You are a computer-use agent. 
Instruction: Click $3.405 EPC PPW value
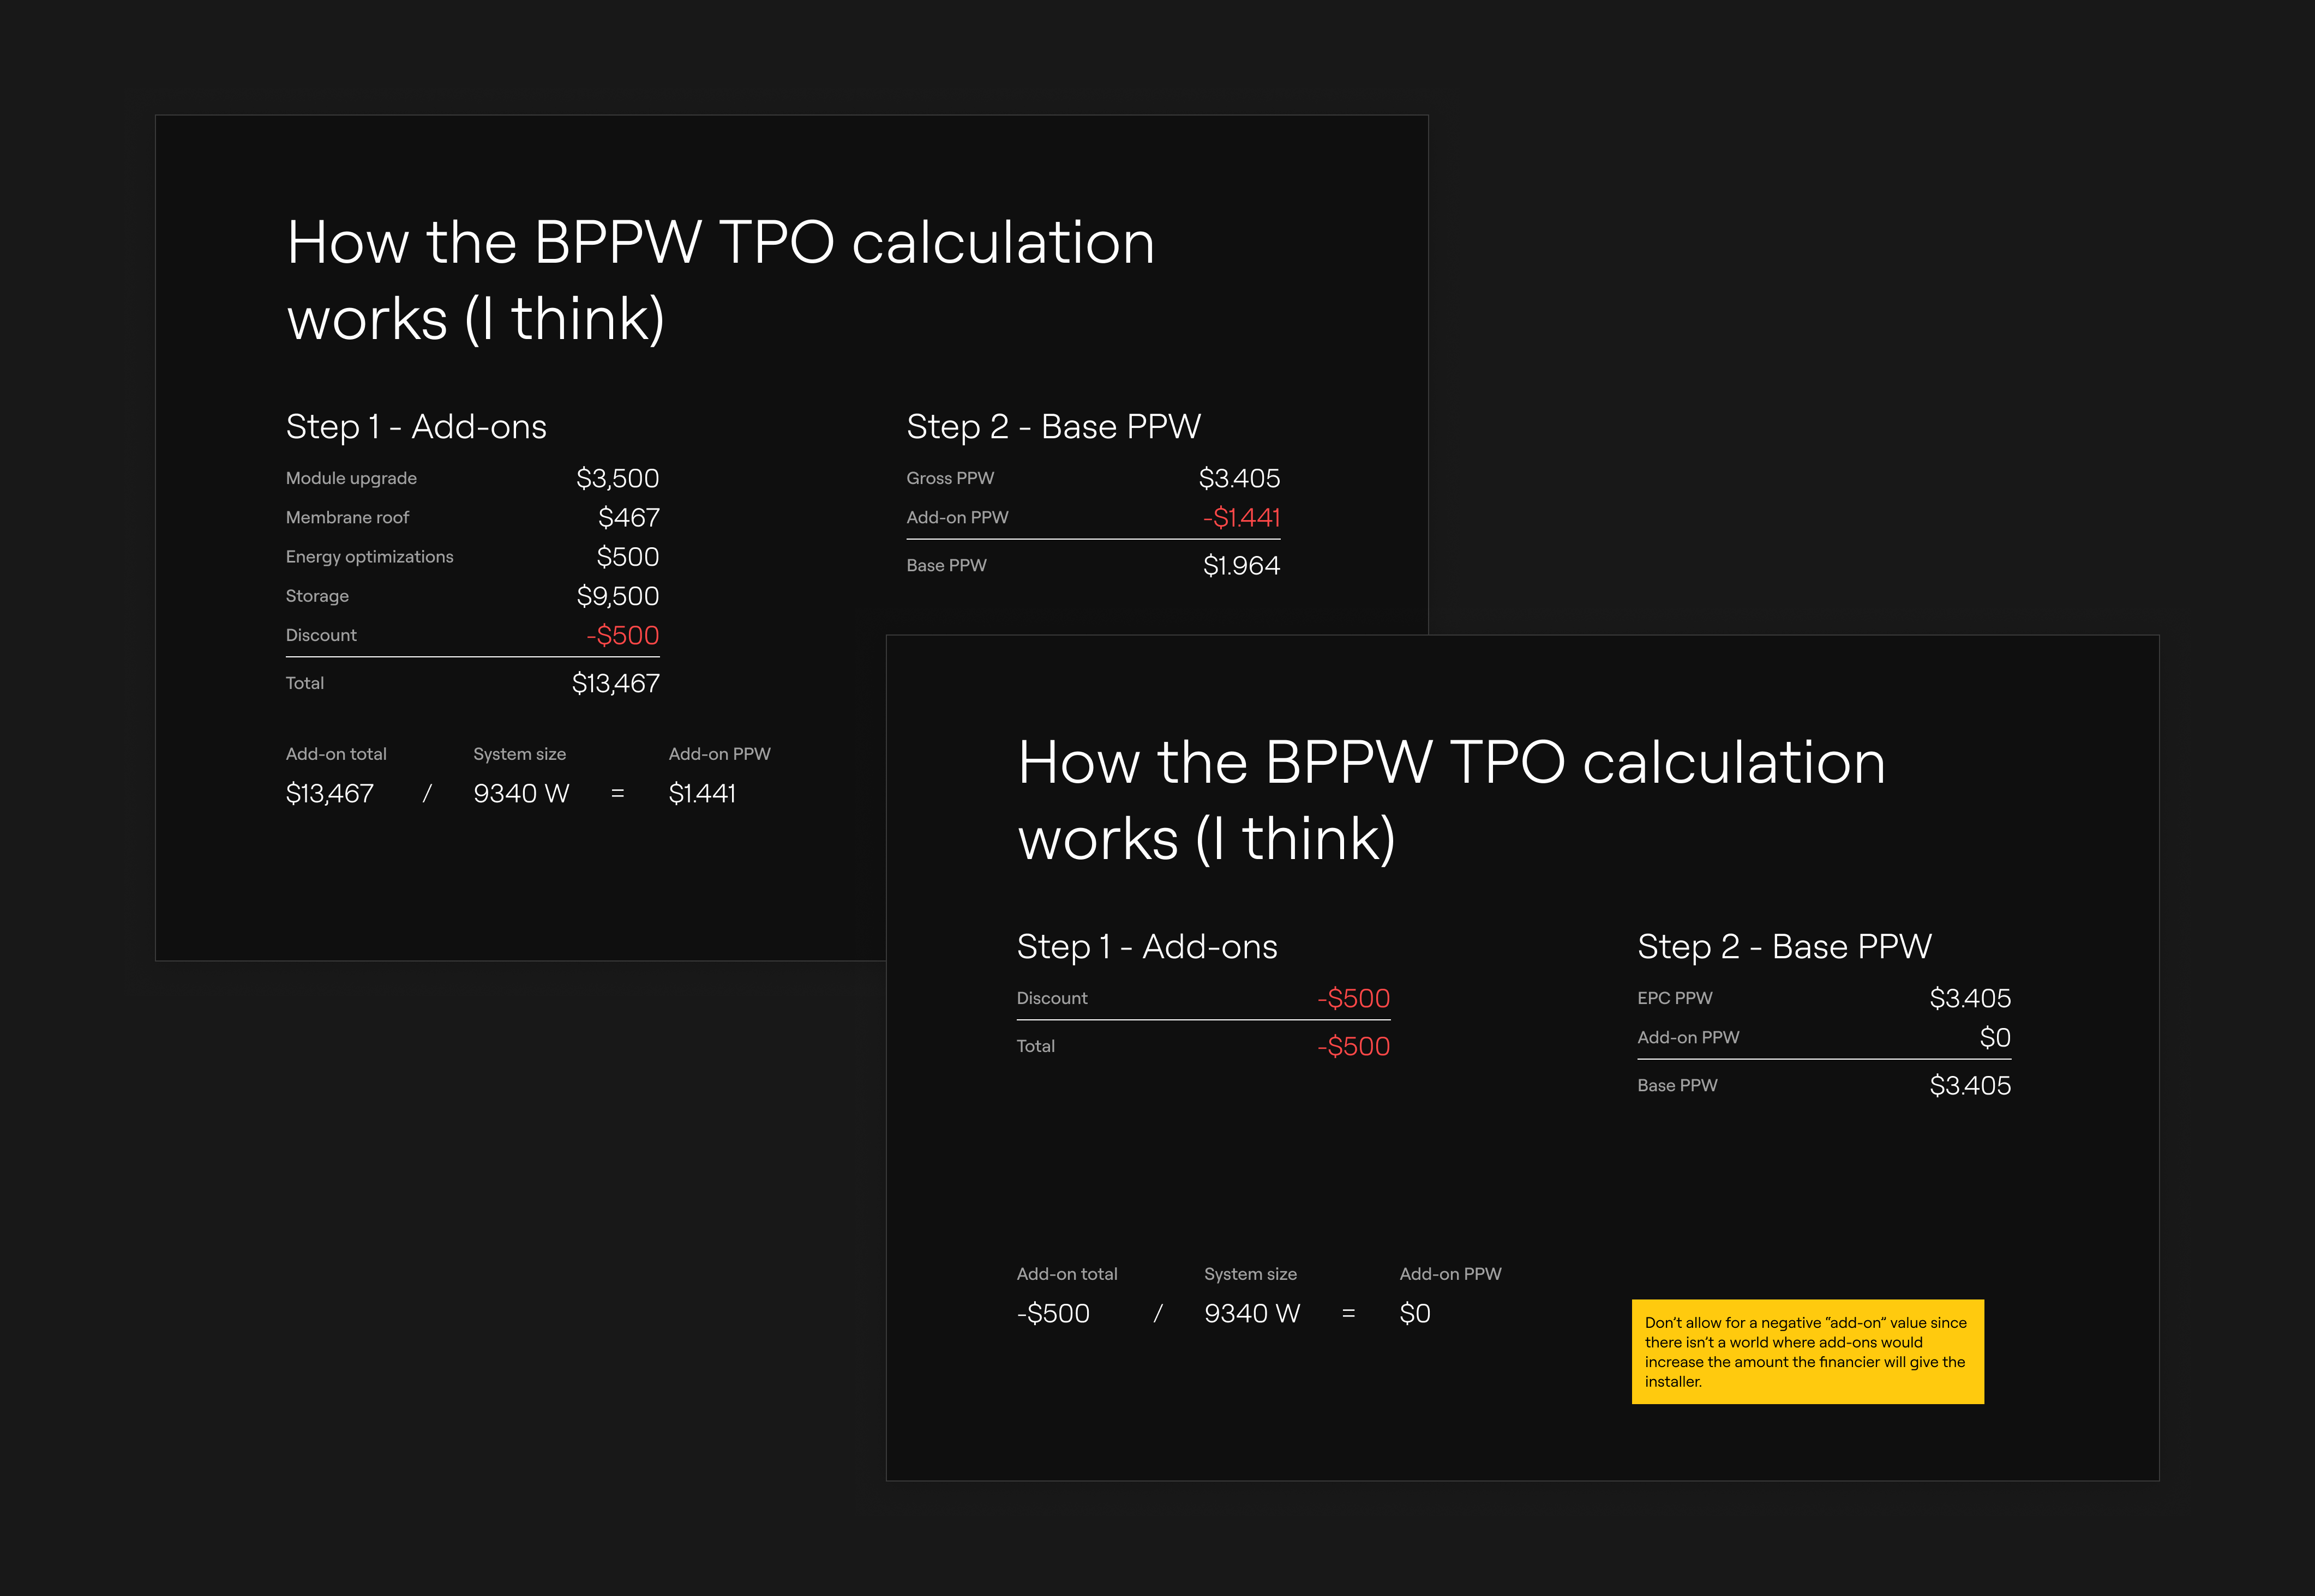[x=1971, y=999]
